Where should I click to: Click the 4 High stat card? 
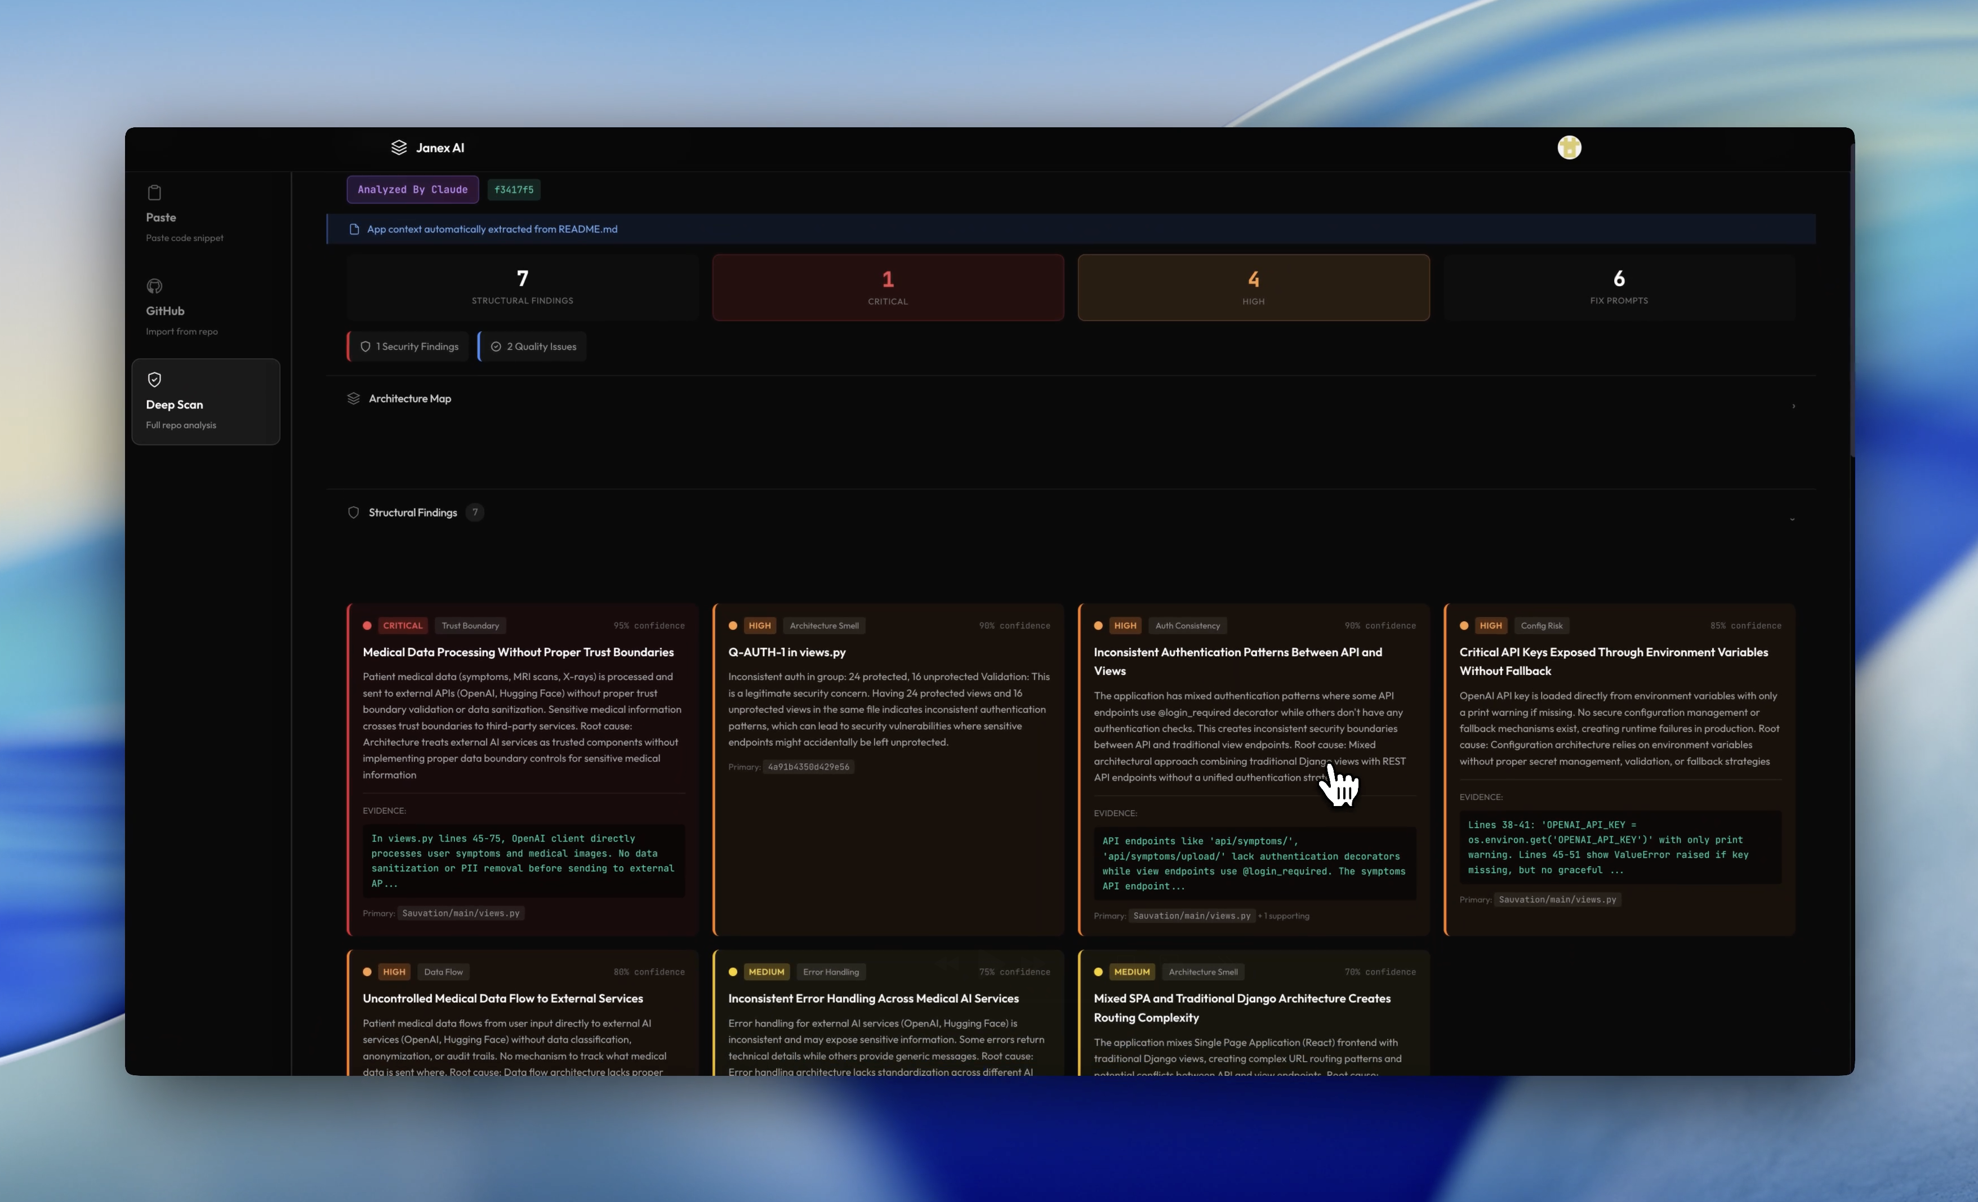pos(1253,287)
